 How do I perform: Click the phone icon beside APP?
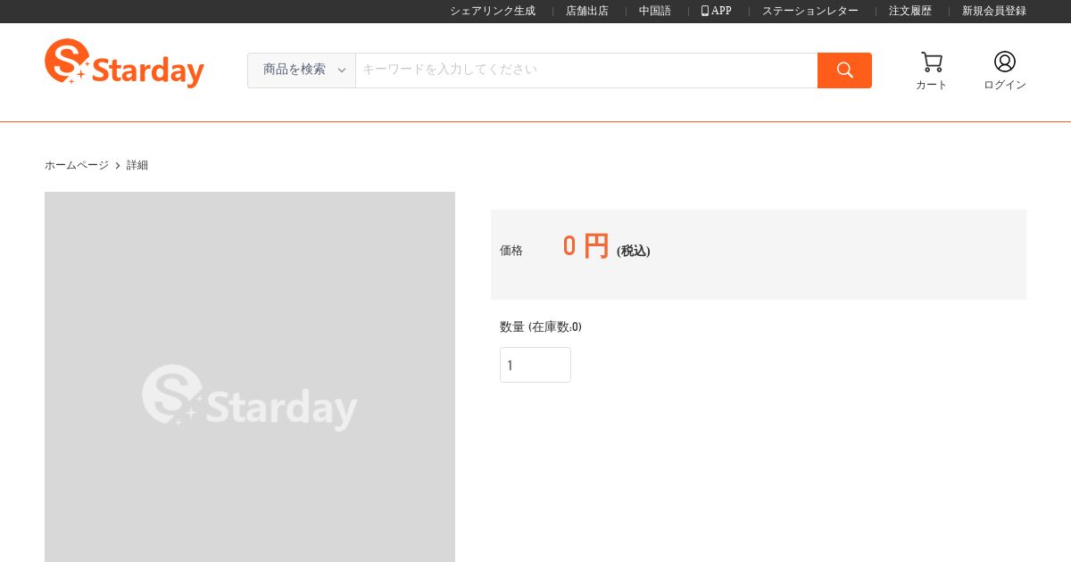[x=705, y=11]
